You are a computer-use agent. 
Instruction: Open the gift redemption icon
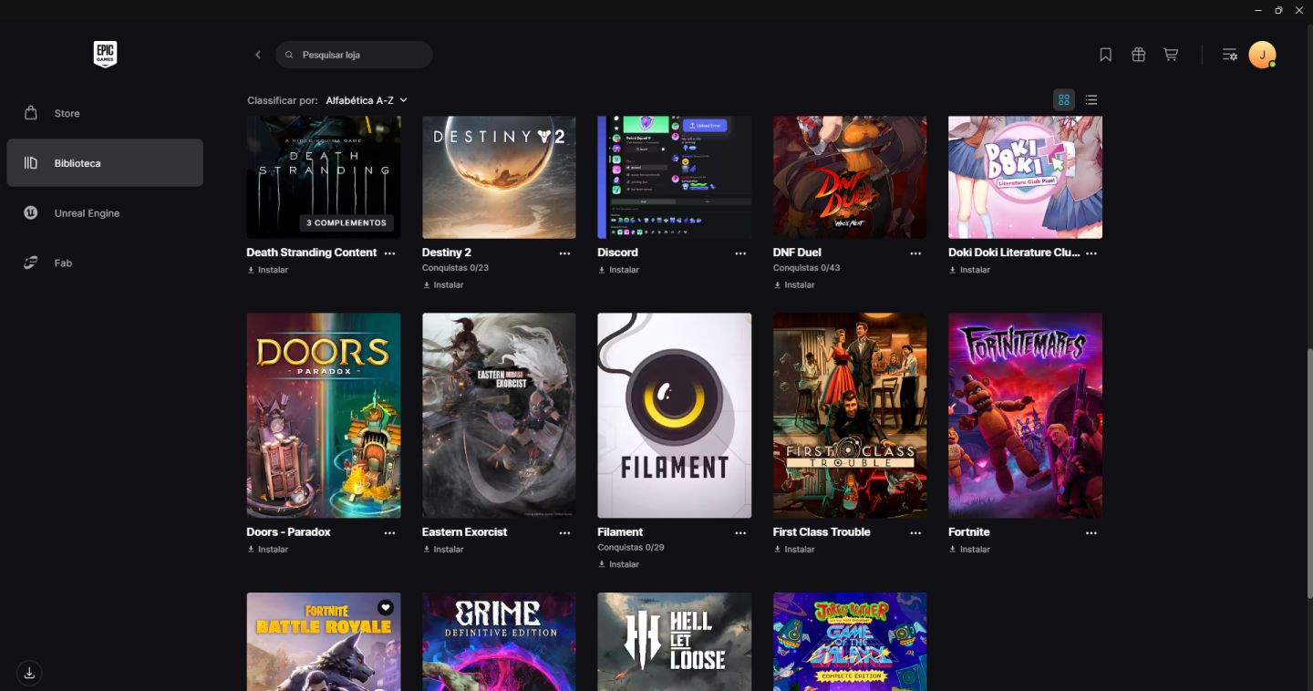pos(1139,55)
